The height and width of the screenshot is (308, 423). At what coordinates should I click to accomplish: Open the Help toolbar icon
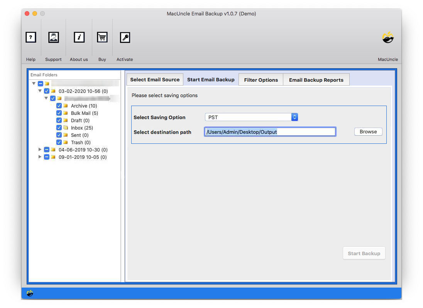pos(31,37)
